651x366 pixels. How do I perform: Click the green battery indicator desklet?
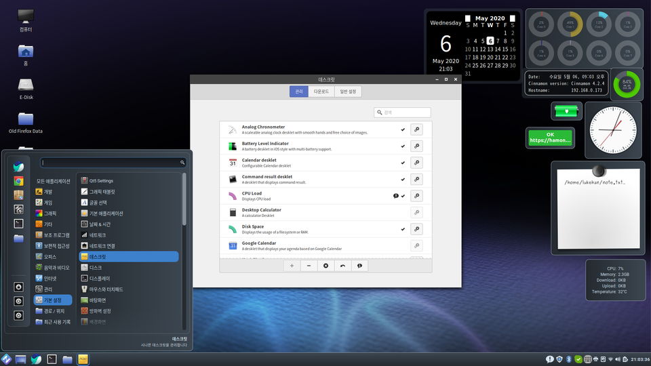click(x=566, y=111)
